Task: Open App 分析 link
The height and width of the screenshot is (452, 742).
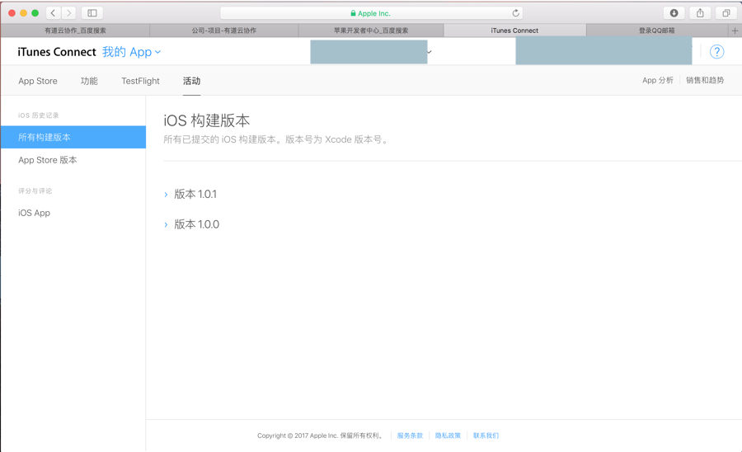Action: click(x=658, y=80)
